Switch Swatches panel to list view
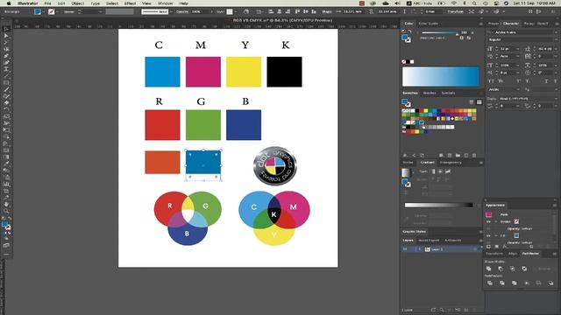This screenshot has height=315, width=561. pos(472,102)
